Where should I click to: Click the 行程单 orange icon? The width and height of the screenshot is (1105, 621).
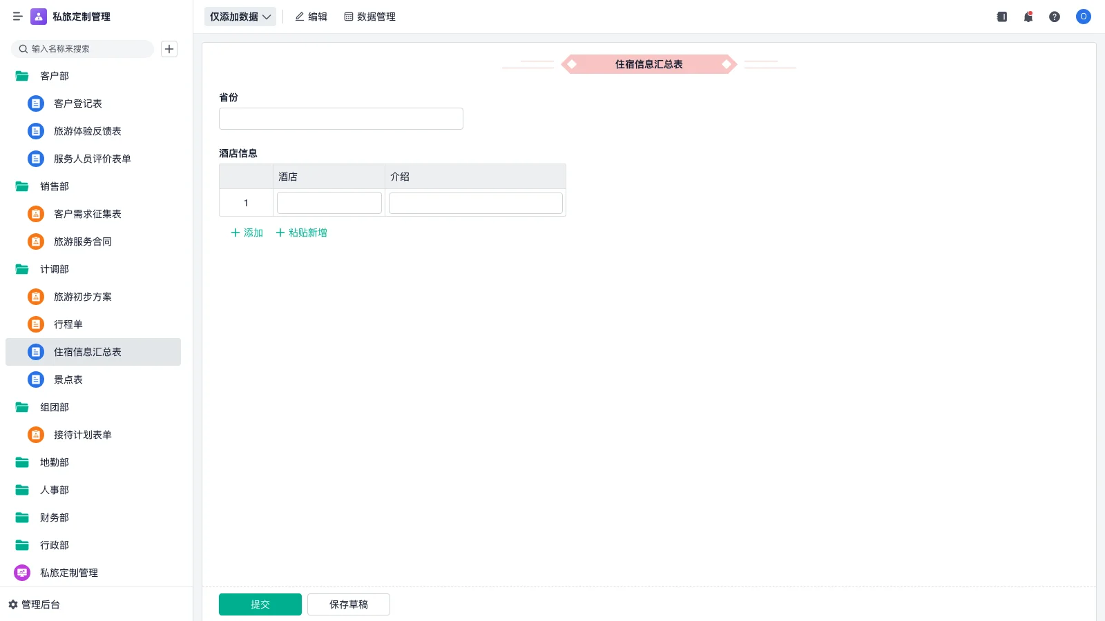click(36, 324)
